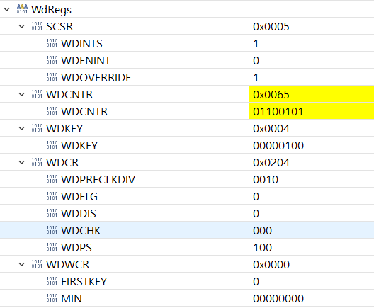The width and height of the screenshot is (374, 308).
Task: Click highlighted binary value 01100101
Action: [278, 112]
